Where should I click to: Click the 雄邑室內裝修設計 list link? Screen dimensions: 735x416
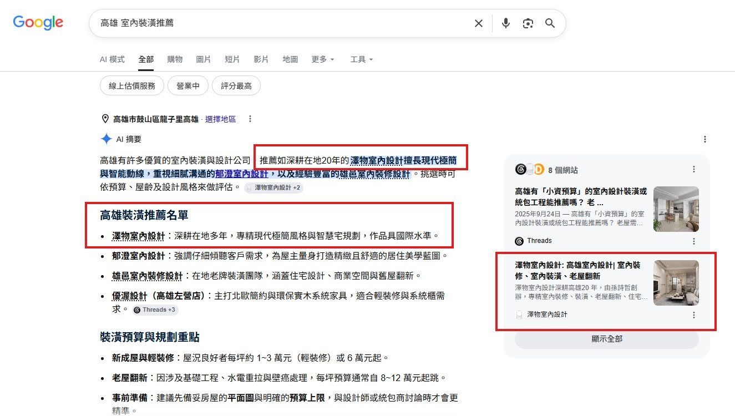coord(147,276)
